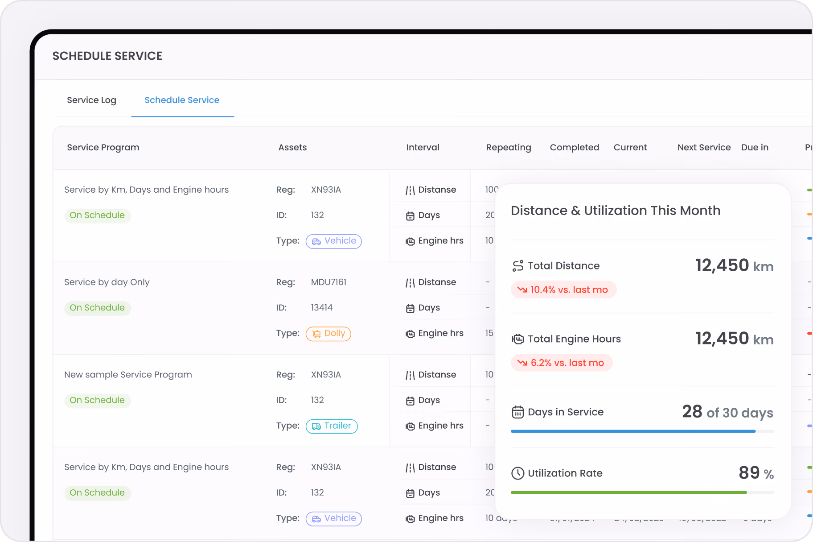813x542 pixels.
Task: Click Days calendar icon in last row
Action: click(x=410, y=493)
